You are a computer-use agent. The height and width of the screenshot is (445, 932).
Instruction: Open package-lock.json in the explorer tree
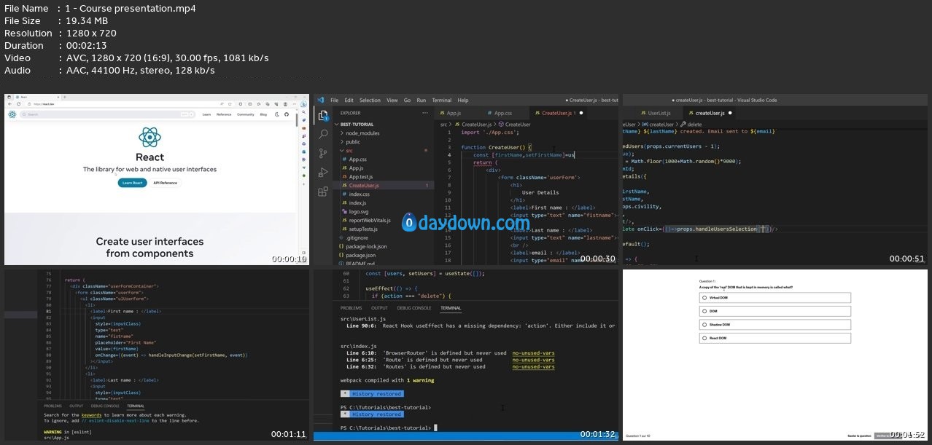(x=366, y=246)
